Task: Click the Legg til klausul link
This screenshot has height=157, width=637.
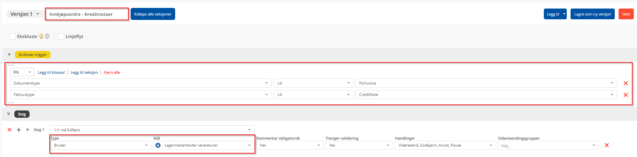Action: coord(51,72)
